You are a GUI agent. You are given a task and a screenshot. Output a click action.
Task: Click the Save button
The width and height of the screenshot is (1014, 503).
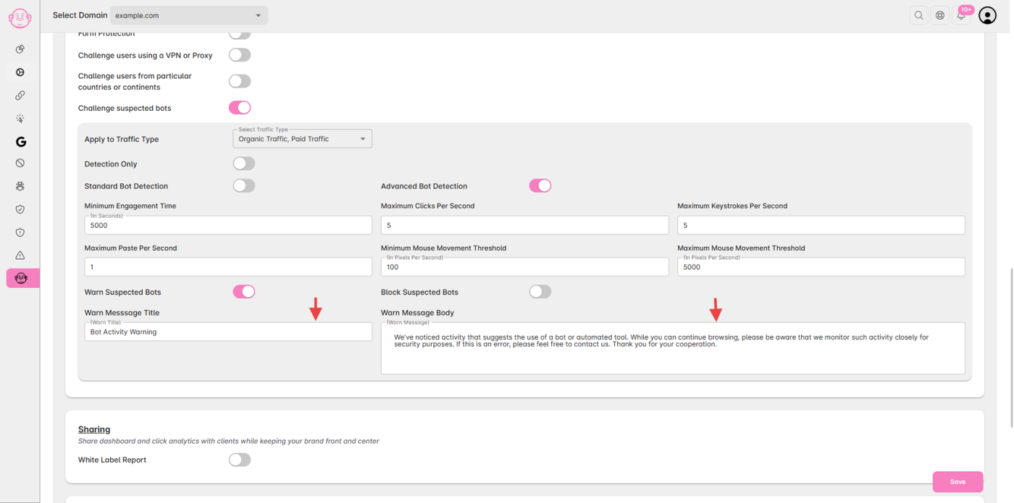(958, 481)
